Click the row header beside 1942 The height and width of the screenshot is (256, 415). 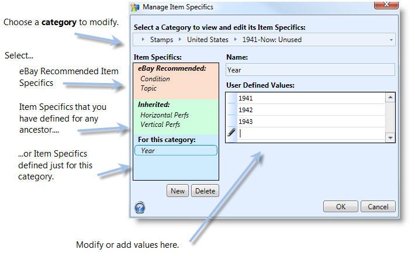coord(232,110)
